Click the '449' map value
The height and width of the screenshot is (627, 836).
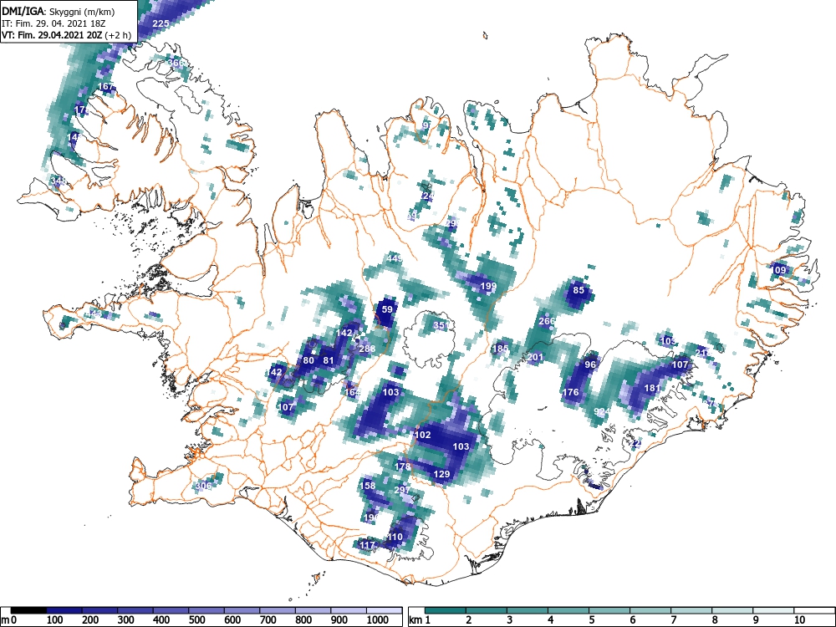tap(395, 258)
